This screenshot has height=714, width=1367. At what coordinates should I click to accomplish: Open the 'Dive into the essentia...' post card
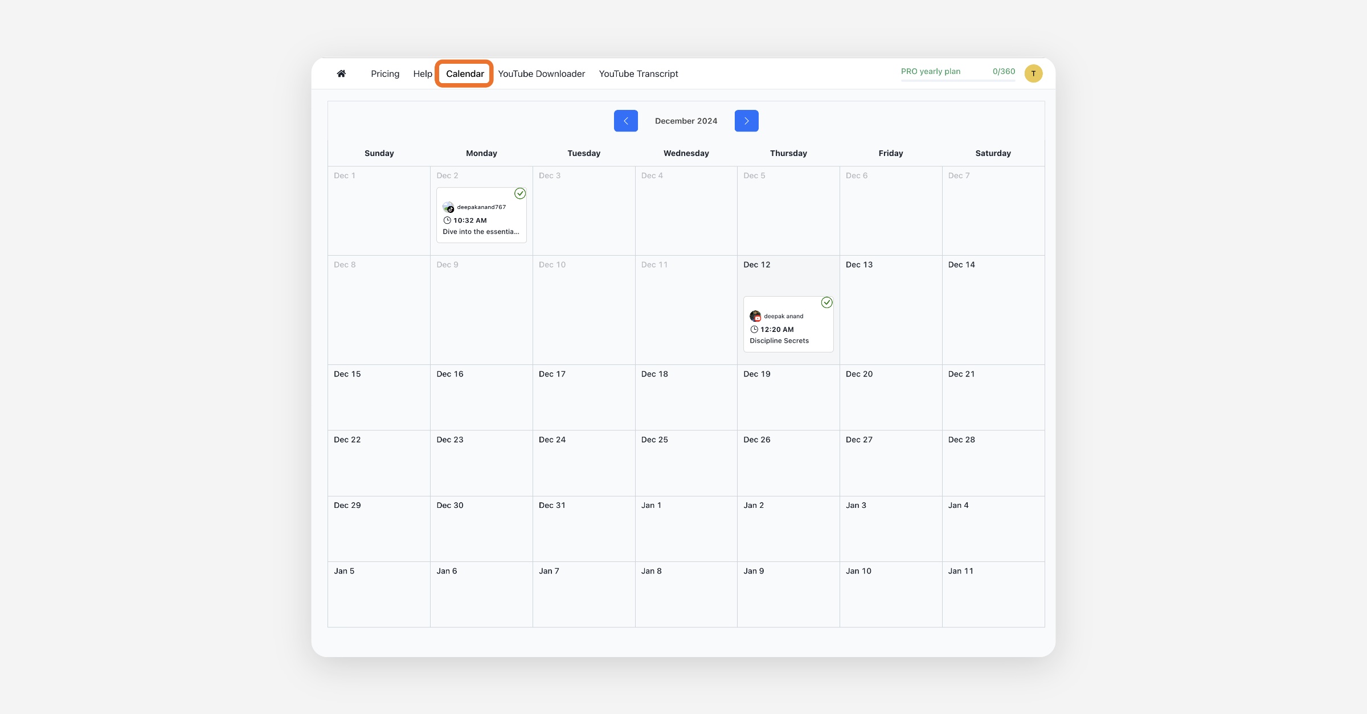tap(481, 232)
